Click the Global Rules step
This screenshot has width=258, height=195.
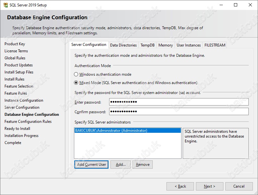(15, 58)
